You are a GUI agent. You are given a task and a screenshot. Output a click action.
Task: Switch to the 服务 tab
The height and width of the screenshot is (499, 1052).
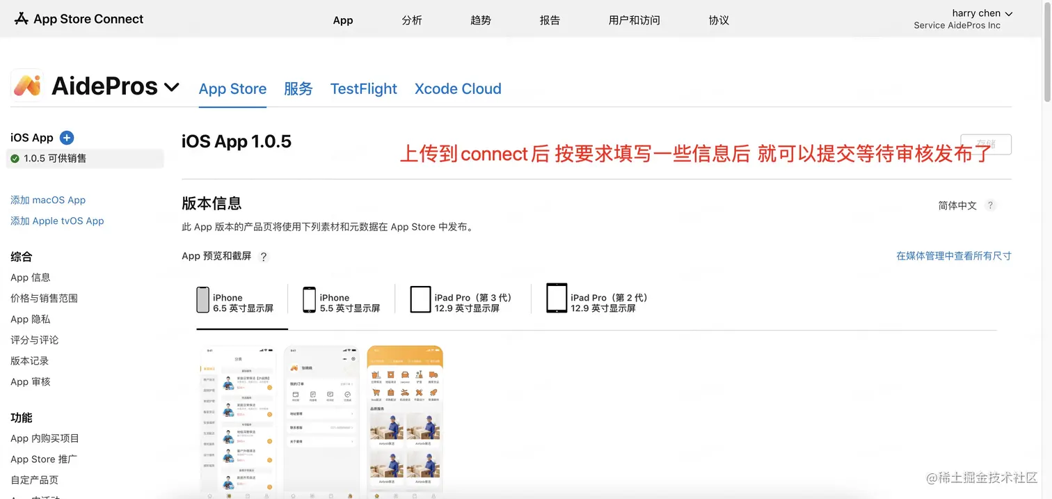click(298, 89)
